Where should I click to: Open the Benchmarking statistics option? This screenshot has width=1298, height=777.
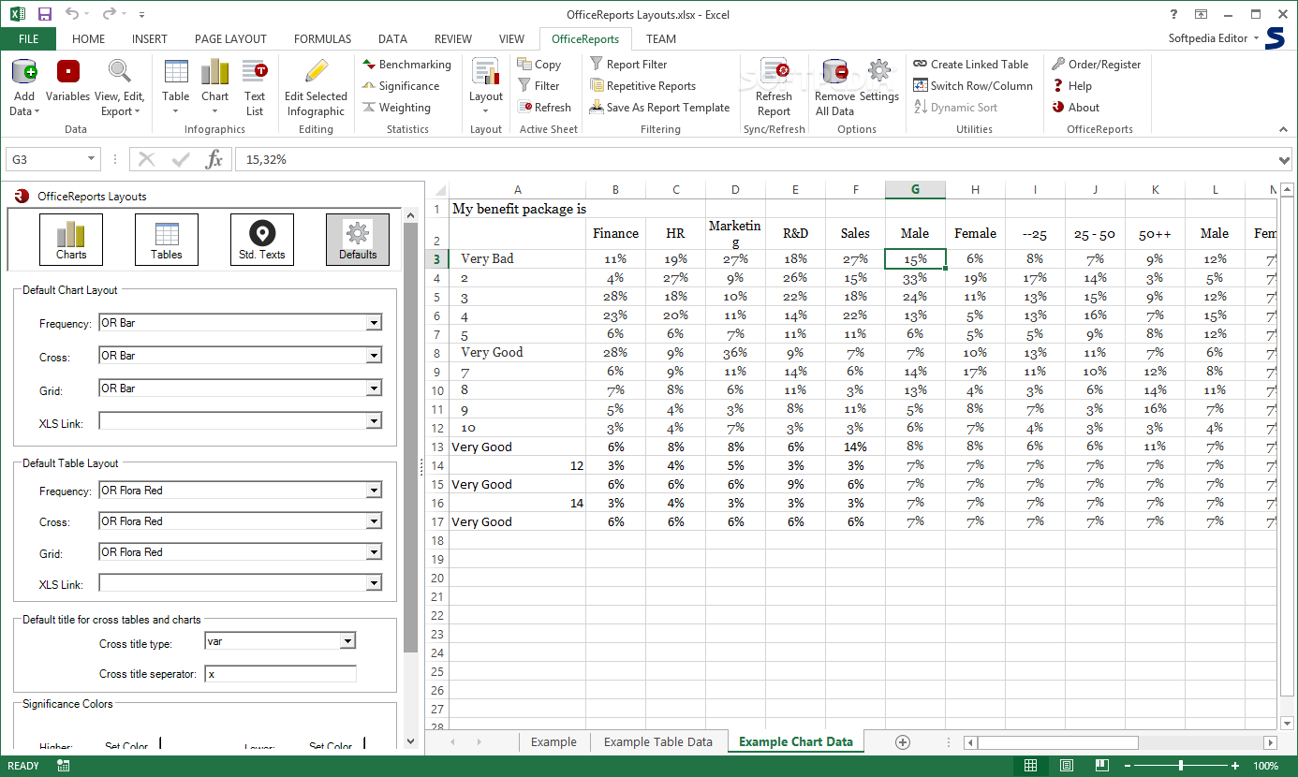click(x=407, y=65)
